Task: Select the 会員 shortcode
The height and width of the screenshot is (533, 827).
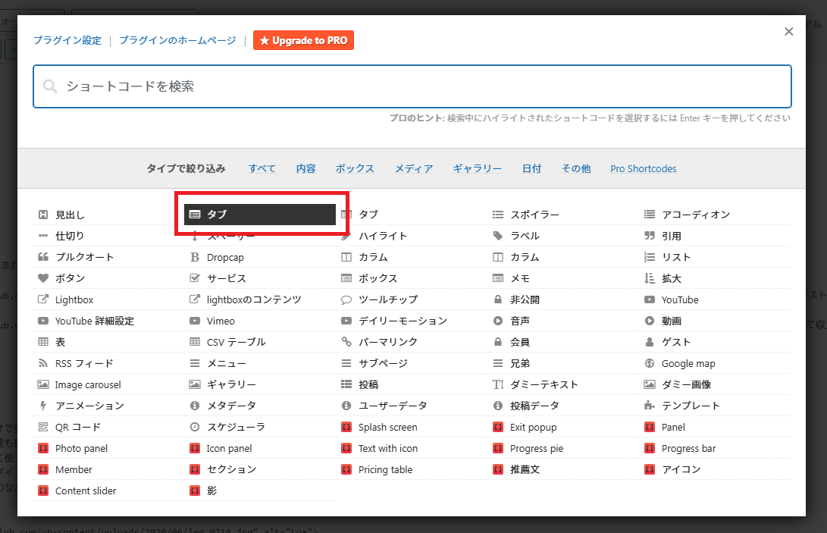Action: (x=563, y=342)
